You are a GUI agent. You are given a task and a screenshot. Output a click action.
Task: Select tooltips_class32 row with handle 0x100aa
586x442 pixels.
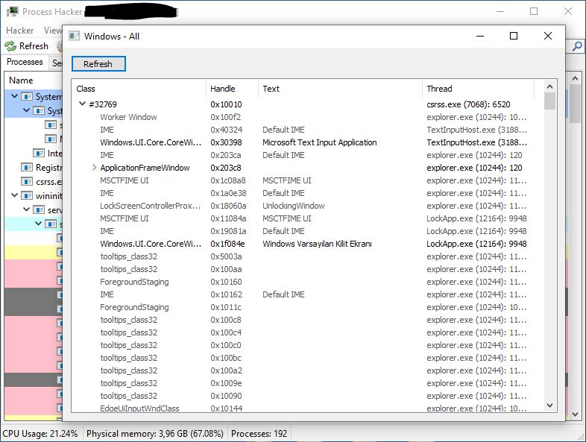[x=306, y=269]
